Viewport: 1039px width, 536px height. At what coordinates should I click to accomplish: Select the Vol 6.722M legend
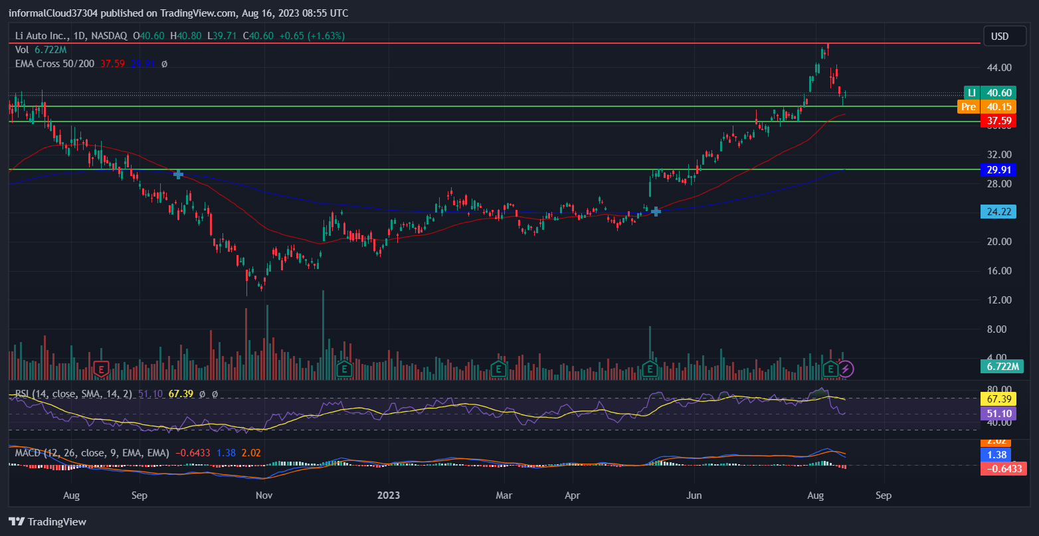click(41, 50)
